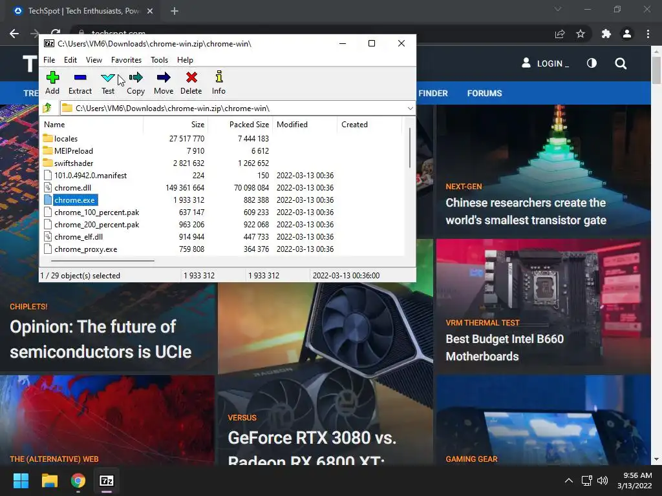Screen dimensions: 662x496
Task: Toggle TechSpot dark/light theme icon
Action: click(592, 63)
